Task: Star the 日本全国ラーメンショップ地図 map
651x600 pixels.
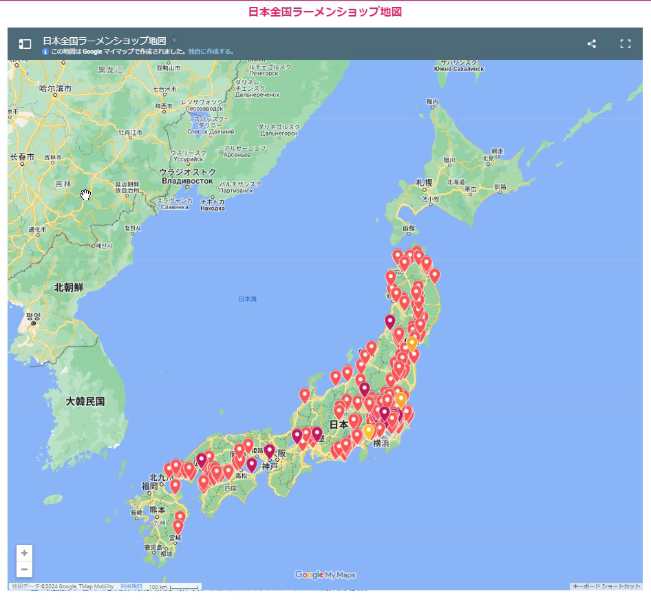Action: point(174,40)
